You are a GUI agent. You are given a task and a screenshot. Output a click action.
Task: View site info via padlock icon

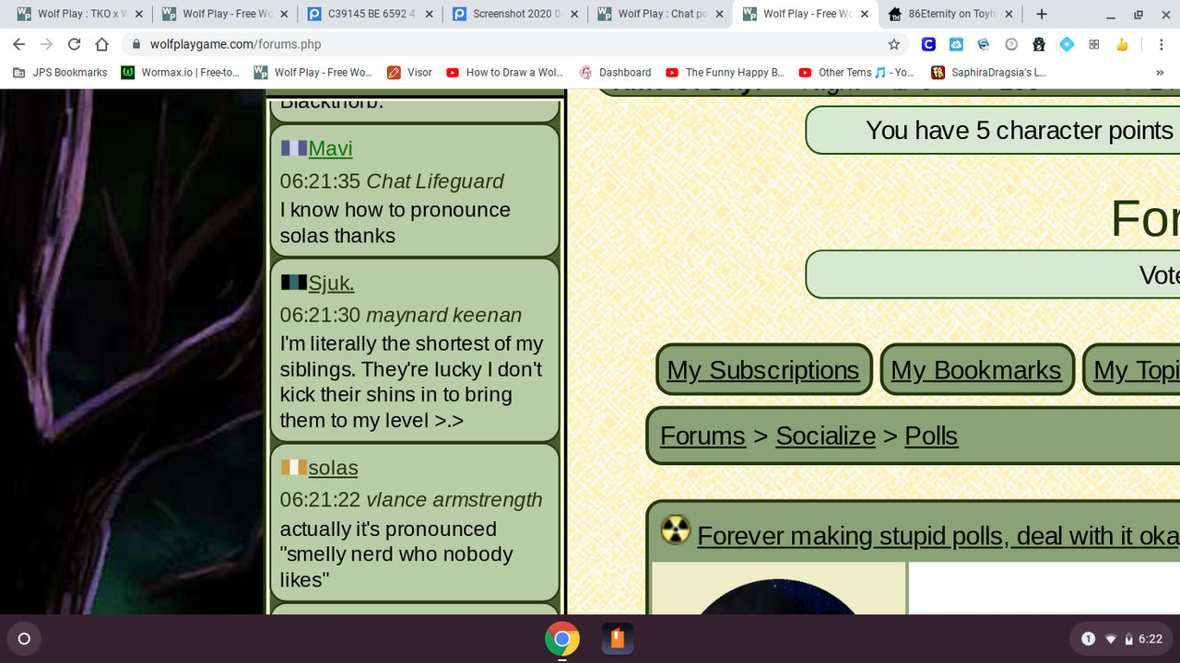click(136, 44)
